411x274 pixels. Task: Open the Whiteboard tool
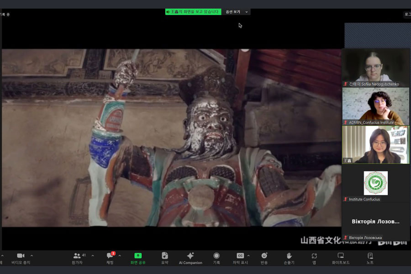(341, 258)
